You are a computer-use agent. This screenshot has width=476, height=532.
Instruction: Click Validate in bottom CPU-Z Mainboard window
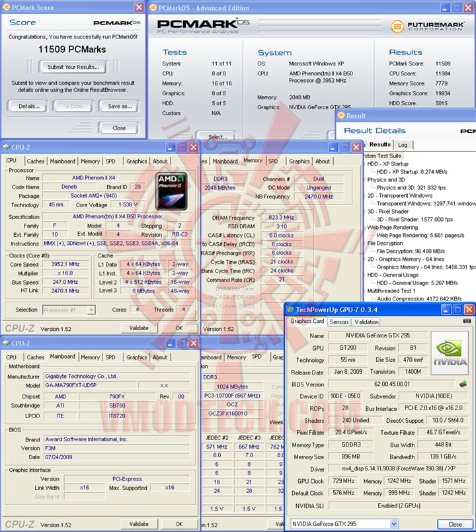coord(139,524)
